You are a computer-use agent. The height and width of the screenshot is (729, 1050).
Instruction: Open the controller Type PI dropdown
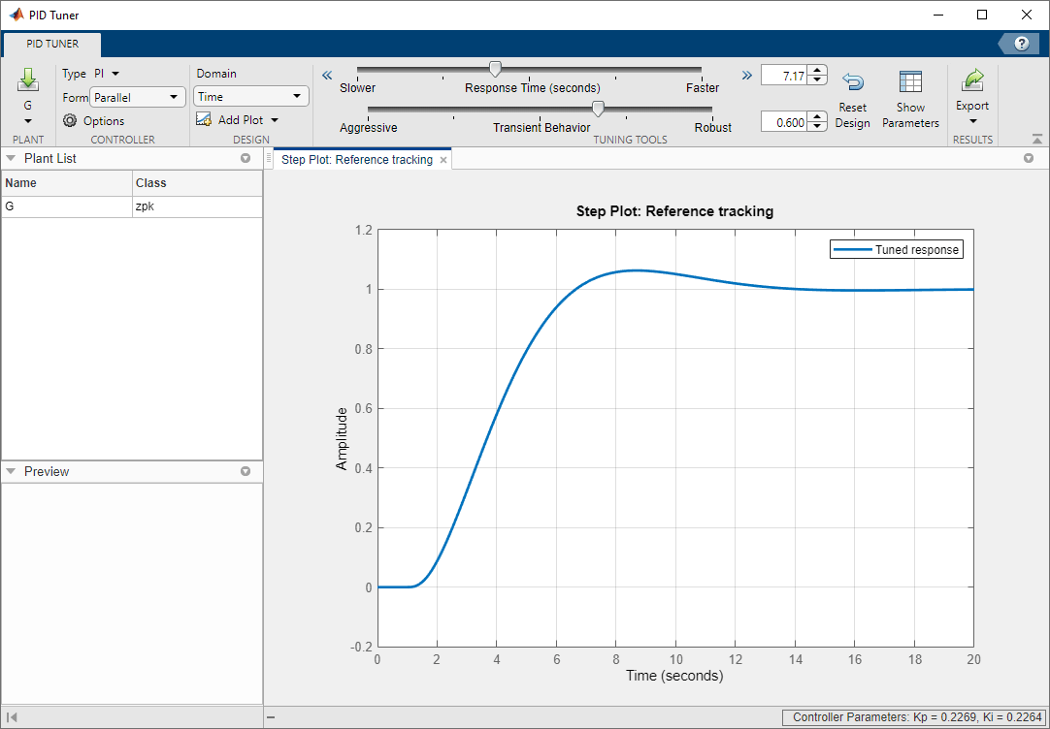(x=107, y=74)
